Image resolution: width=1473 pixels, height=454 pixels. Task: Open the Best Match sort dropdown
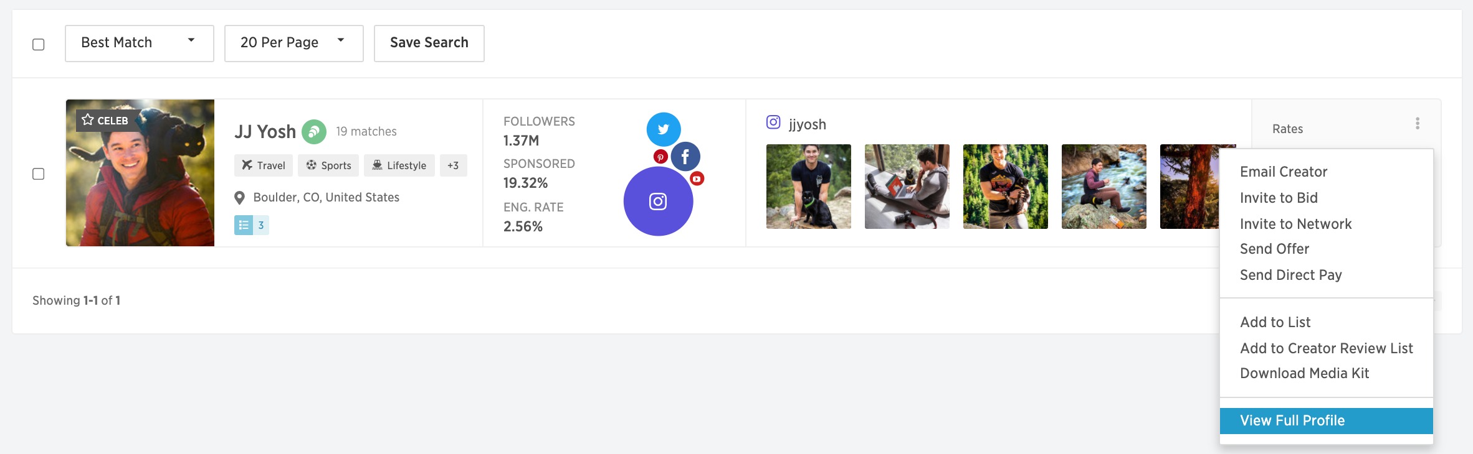tap(140, 44)
